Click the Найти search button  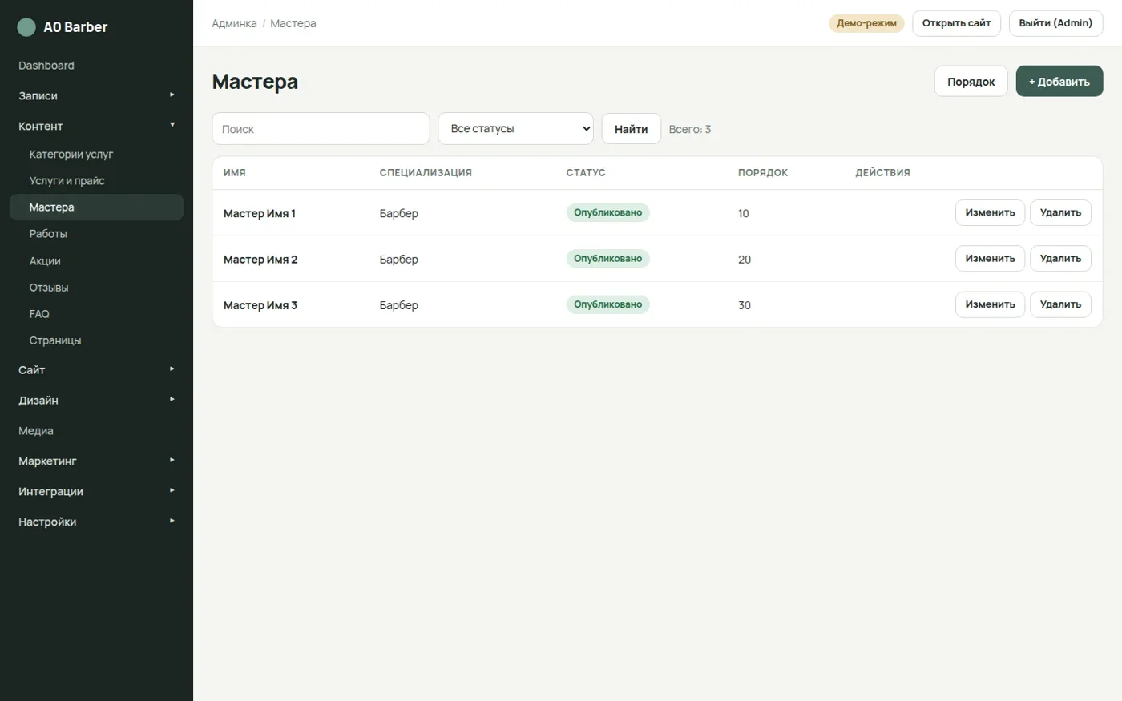coord(631,128)
